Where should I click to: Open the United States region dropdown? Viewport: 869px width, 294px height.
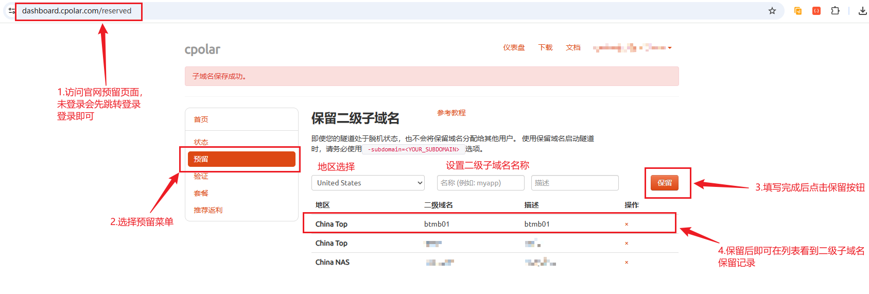coord(368,183)
